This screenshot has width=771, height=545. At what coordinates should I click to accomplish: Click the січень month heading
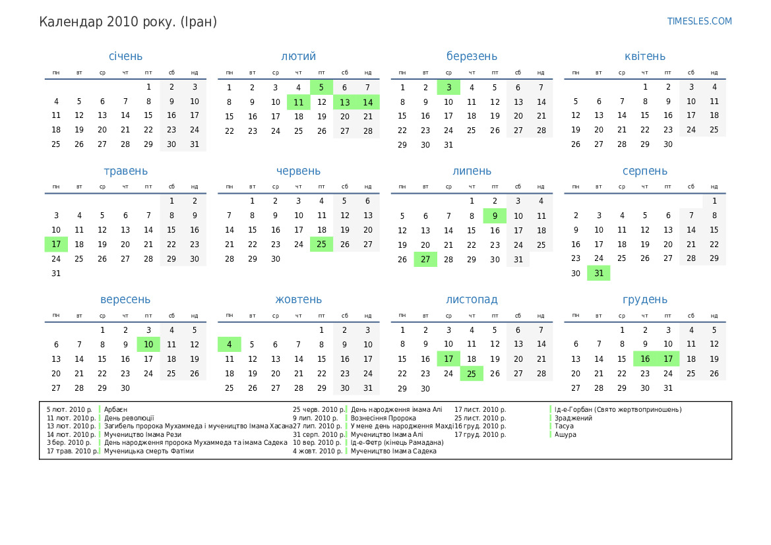click(x=125, y=57)
